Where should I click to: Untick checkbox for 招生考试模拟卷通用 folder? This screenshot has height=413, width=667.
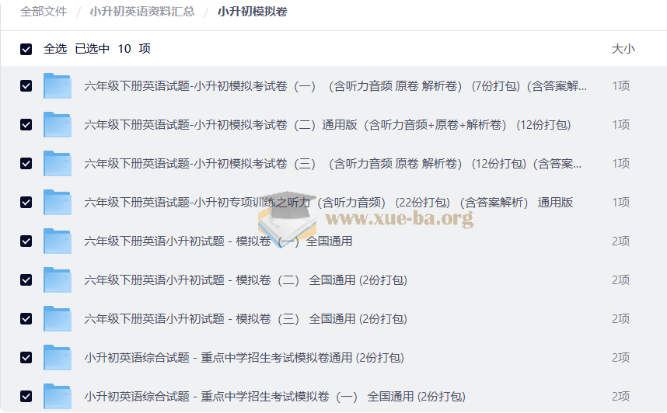(x=26, y=357)
